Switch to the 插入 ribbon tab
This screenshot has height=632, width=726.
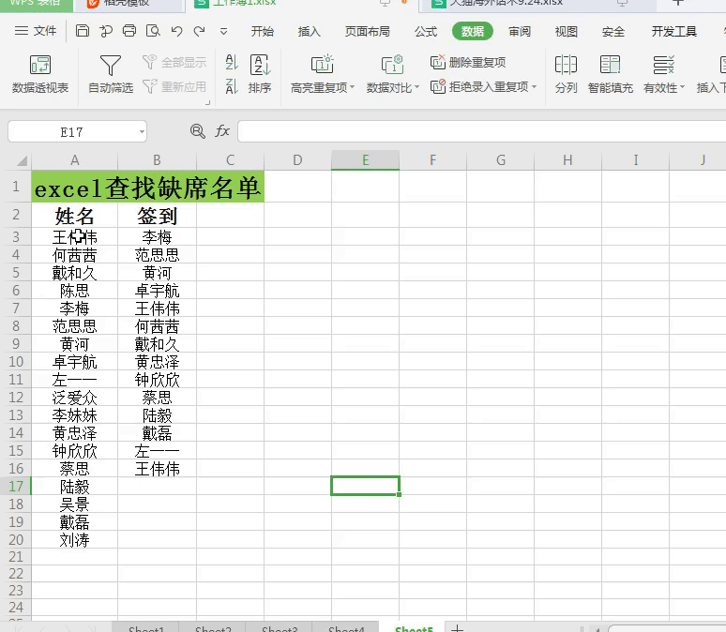pos(309,32)
